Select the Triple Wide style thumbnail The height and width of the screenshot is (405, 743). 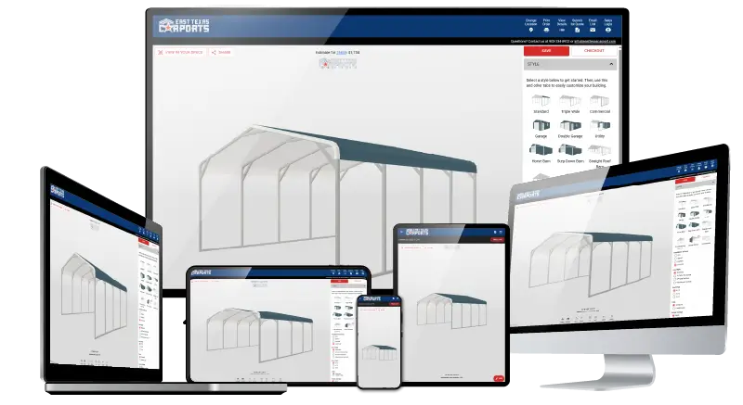570,100
